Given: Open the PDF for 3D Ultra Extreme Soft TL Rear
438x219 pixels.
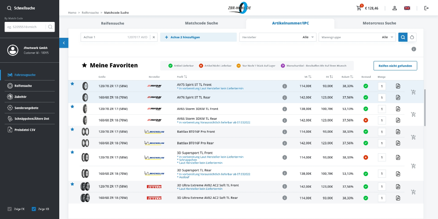Looking at the screenshot, I should pos(398,198).
